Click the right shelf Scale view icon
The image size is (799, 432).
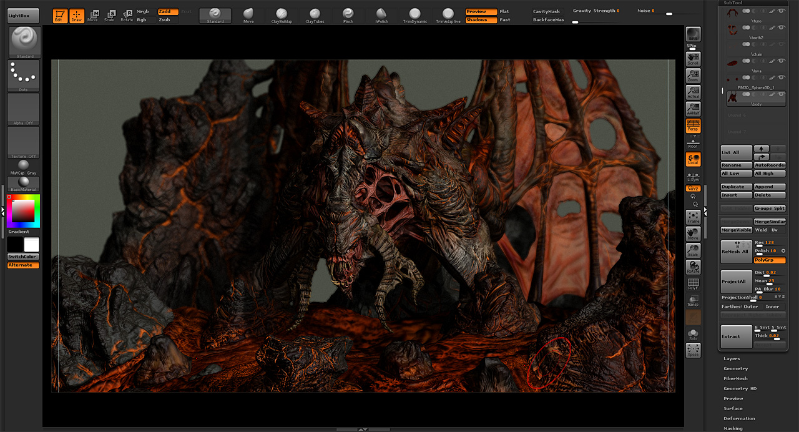pyautogui.click(x=693, y=251)
